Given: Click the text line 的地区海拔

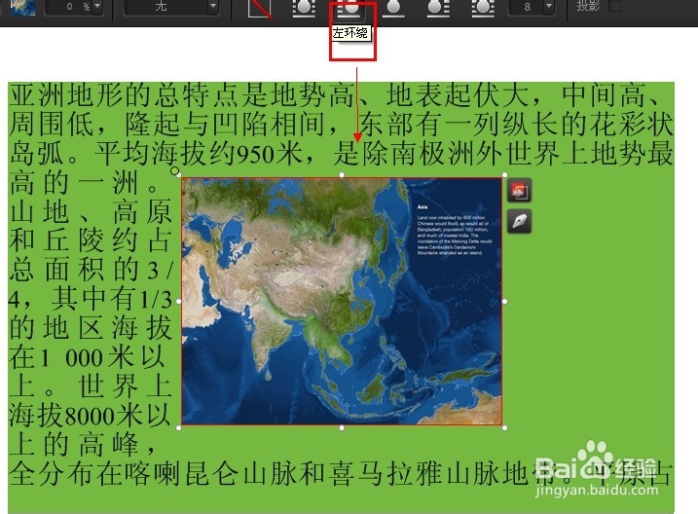Looking at the screenshot, I should pos(91,328).
